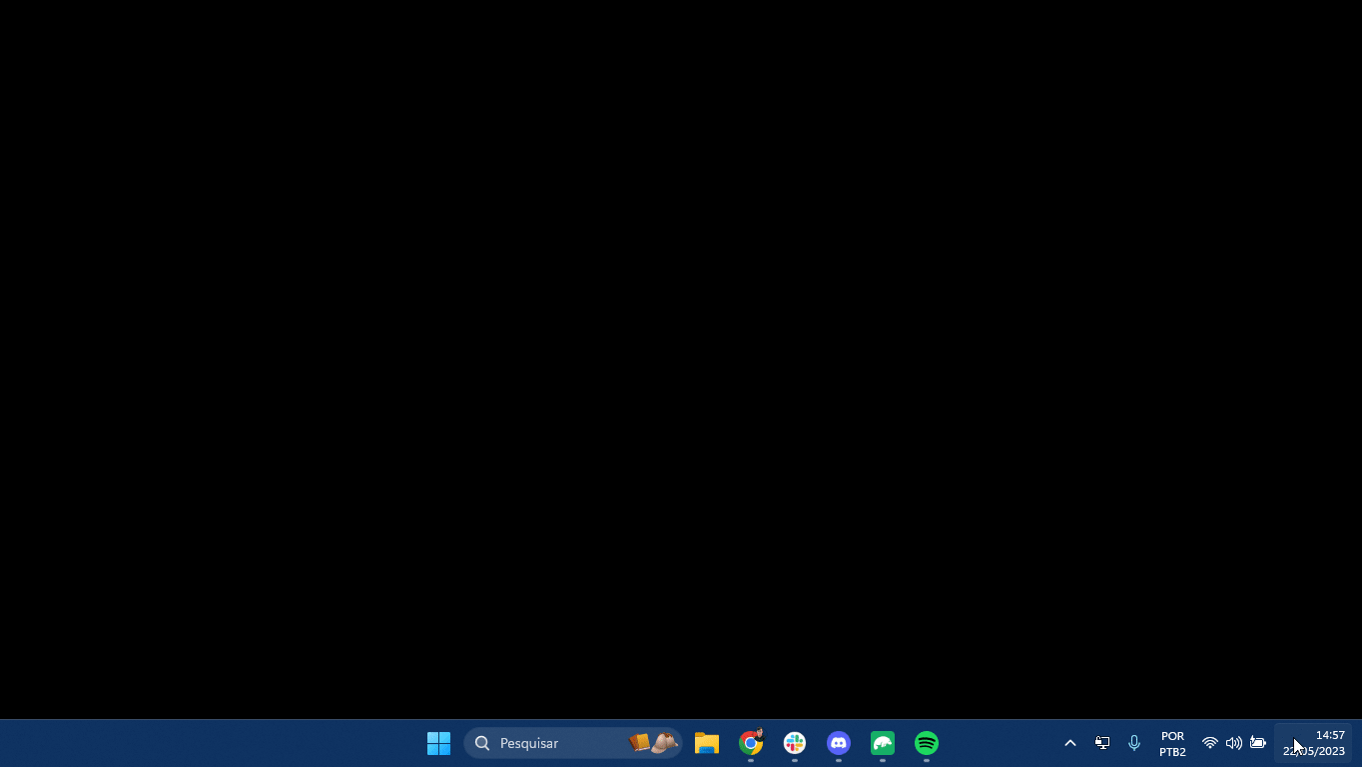Click the empty black desktop area
This screenshot has width=1362, height=767.
681,360
